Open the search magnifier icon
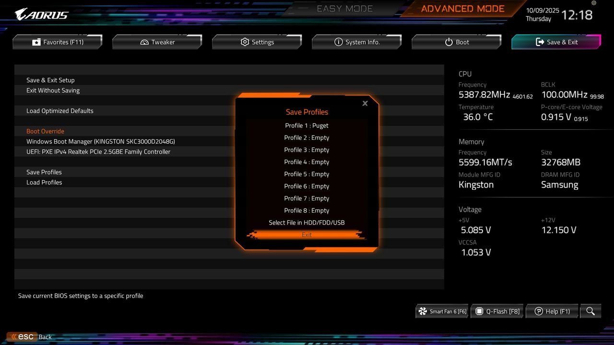The width and height of the screenshot is (614, 345). coord(590,311)
